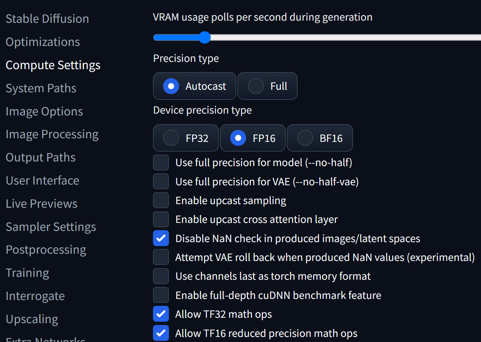This screenshot has height=342, width=481.
Task: Select Autocast precision type
Action: coord(171,86)
